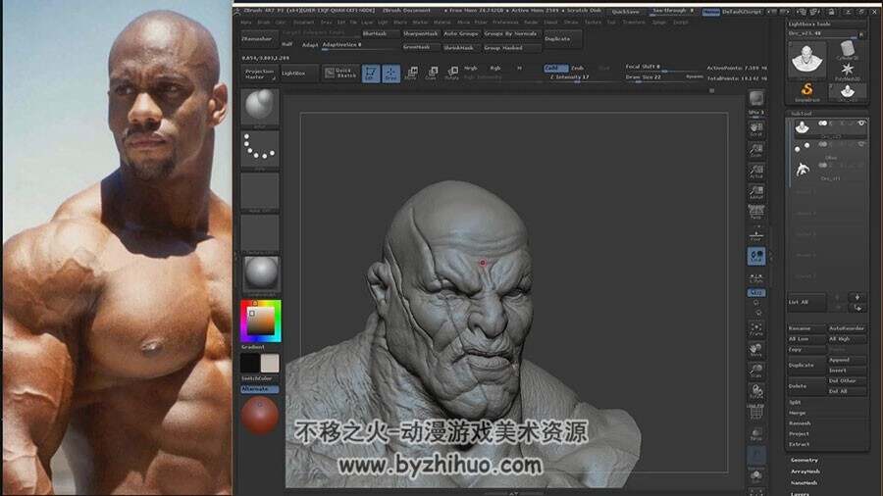Toggle the Perspective distortion icon
Viewport: 883px width, 496px height.
click(x=755, y=213)
